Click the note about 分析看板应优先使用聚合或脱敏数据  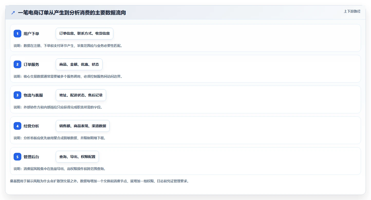[x=60, y=138]
